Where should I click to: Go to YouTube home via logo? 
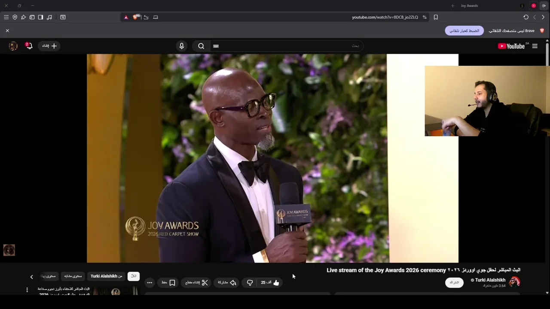pos(511,46)
